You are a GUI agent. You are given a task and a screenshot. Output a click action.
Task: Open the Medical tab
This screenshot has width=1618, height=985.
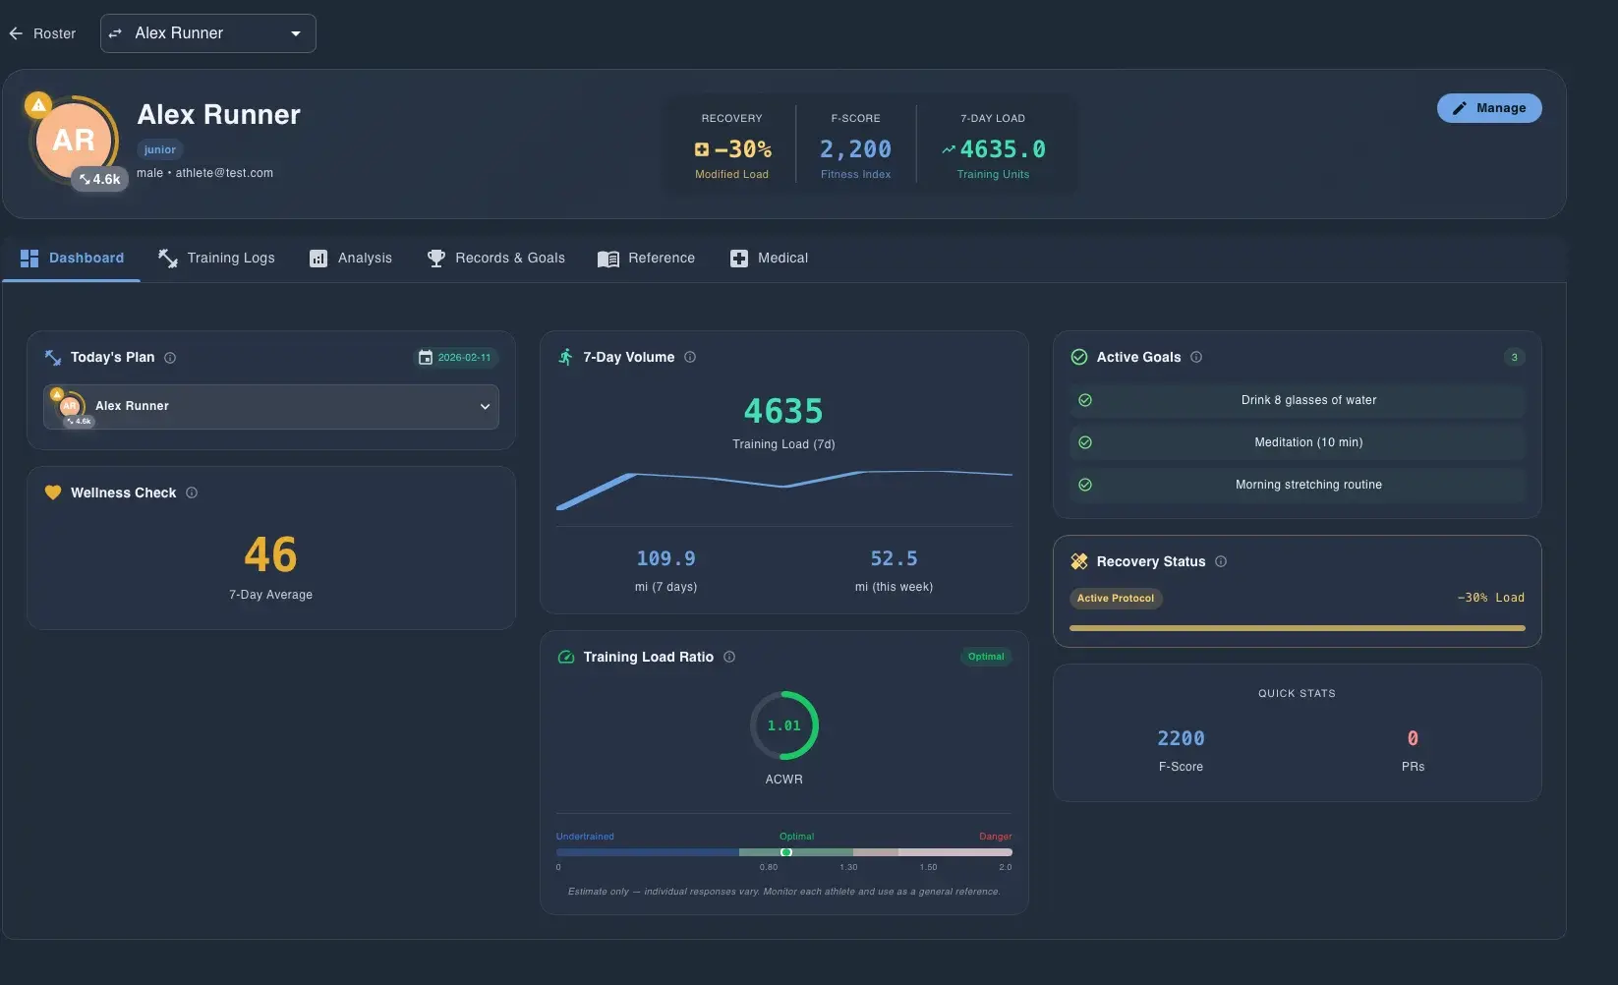pos(781,258)
